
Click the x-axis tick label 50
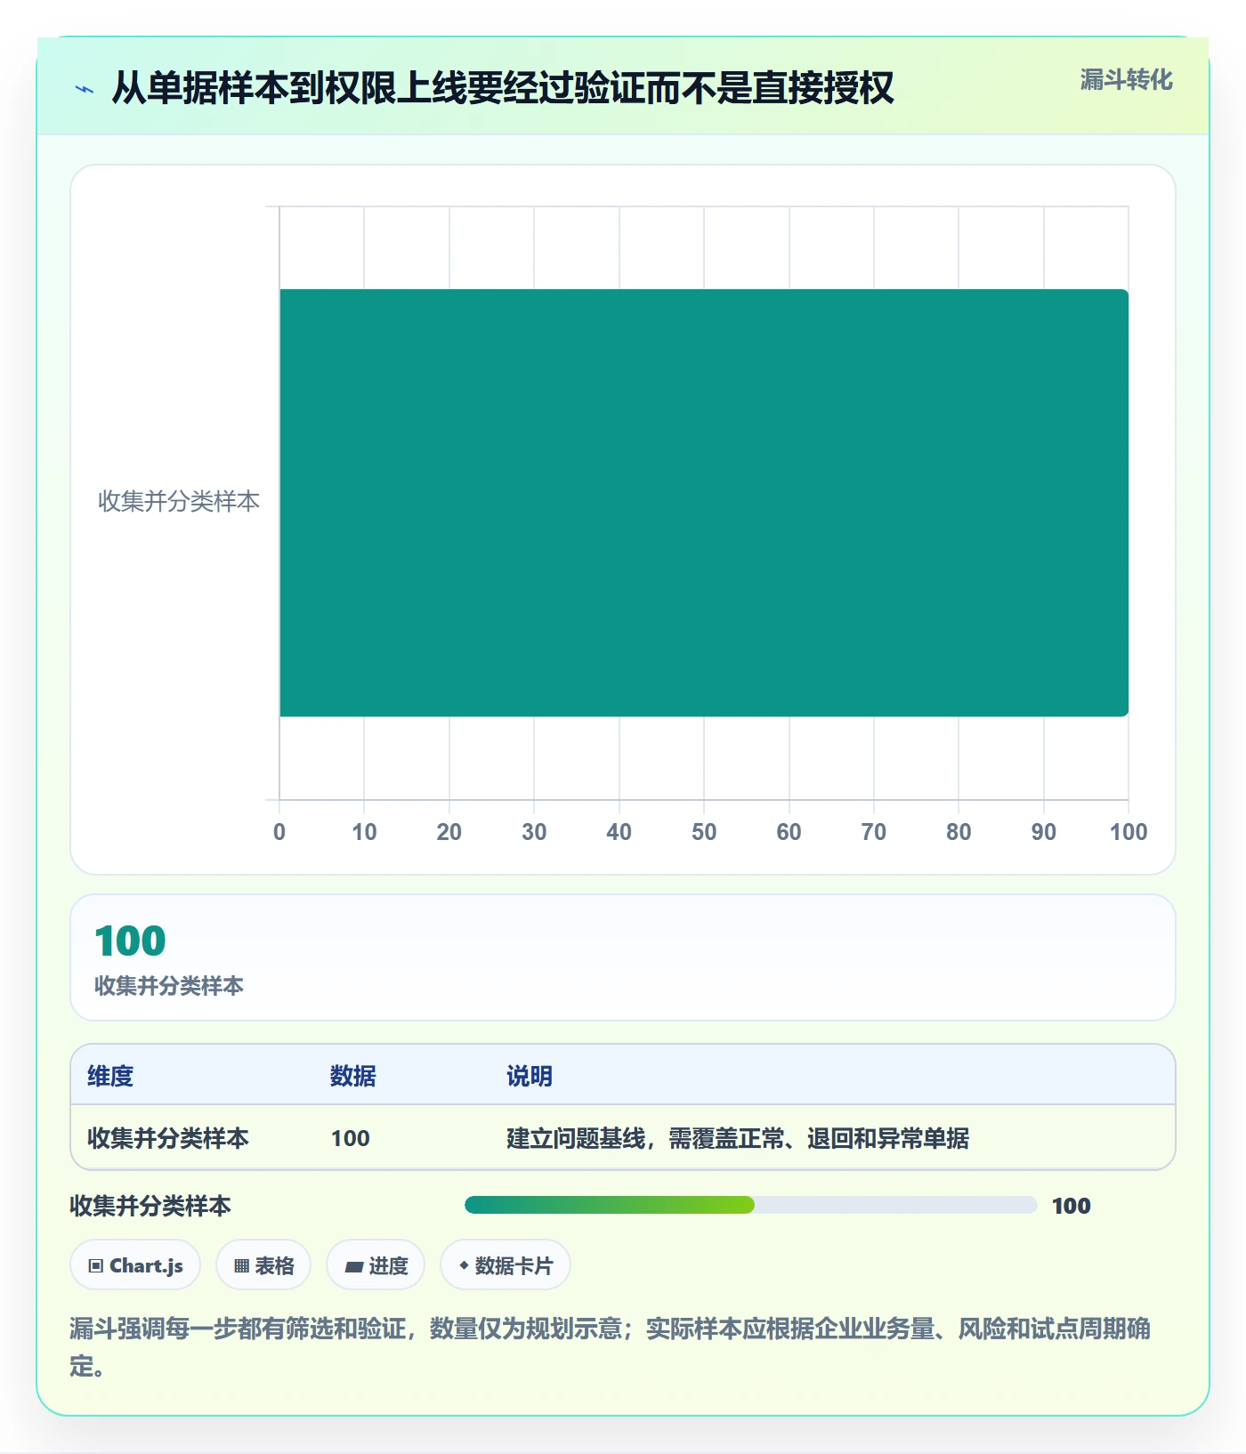[704, 832]
